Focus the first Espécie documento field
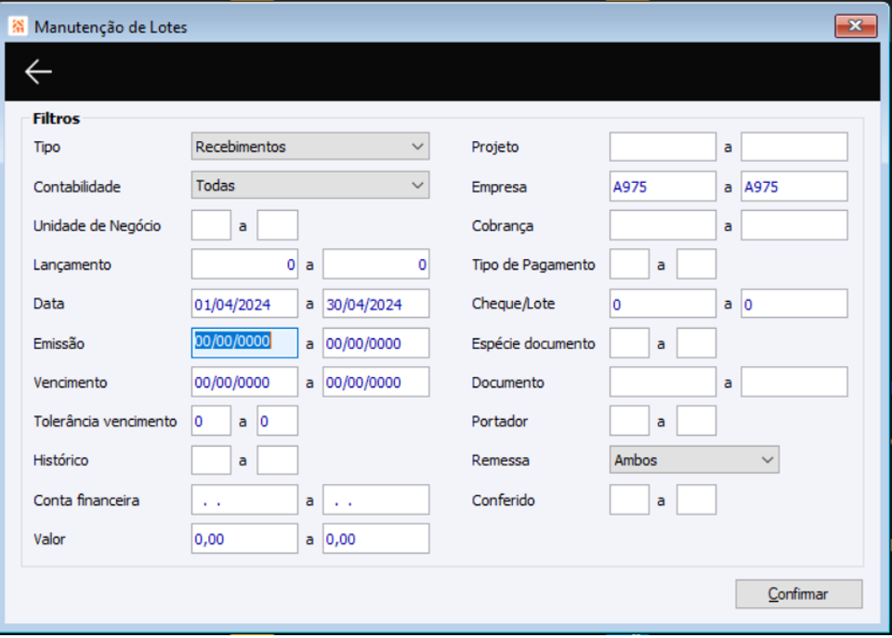 coord(629,343)
